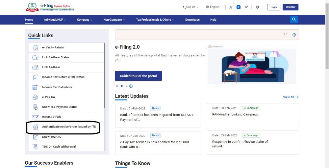329x168 pixels.
Task: Expand the Individual/HUF menu
Action: point(54,20)
